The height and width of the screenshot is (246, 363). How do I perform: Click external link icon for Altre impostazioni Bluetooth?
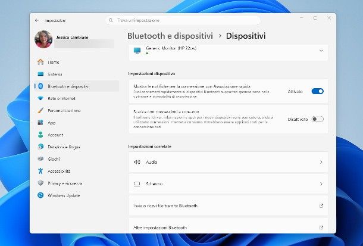click(x=321, y=228)
